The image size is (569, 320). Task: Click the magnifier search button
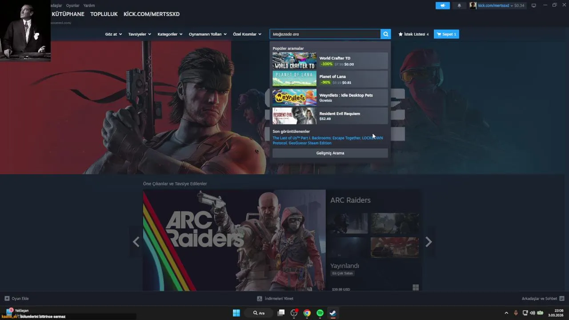pyautogui.click(x=386, y=34)
